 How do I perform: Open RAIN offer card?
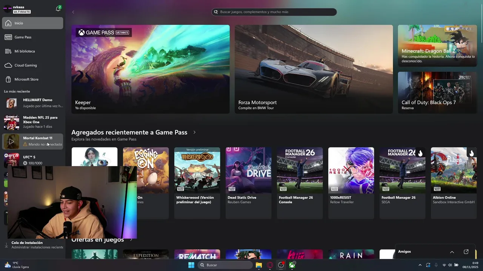coord(351,254)
